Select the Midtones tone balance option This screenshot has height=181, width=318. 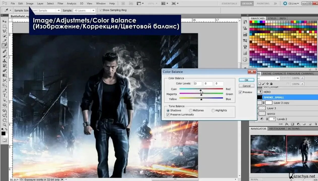[191, 111]
